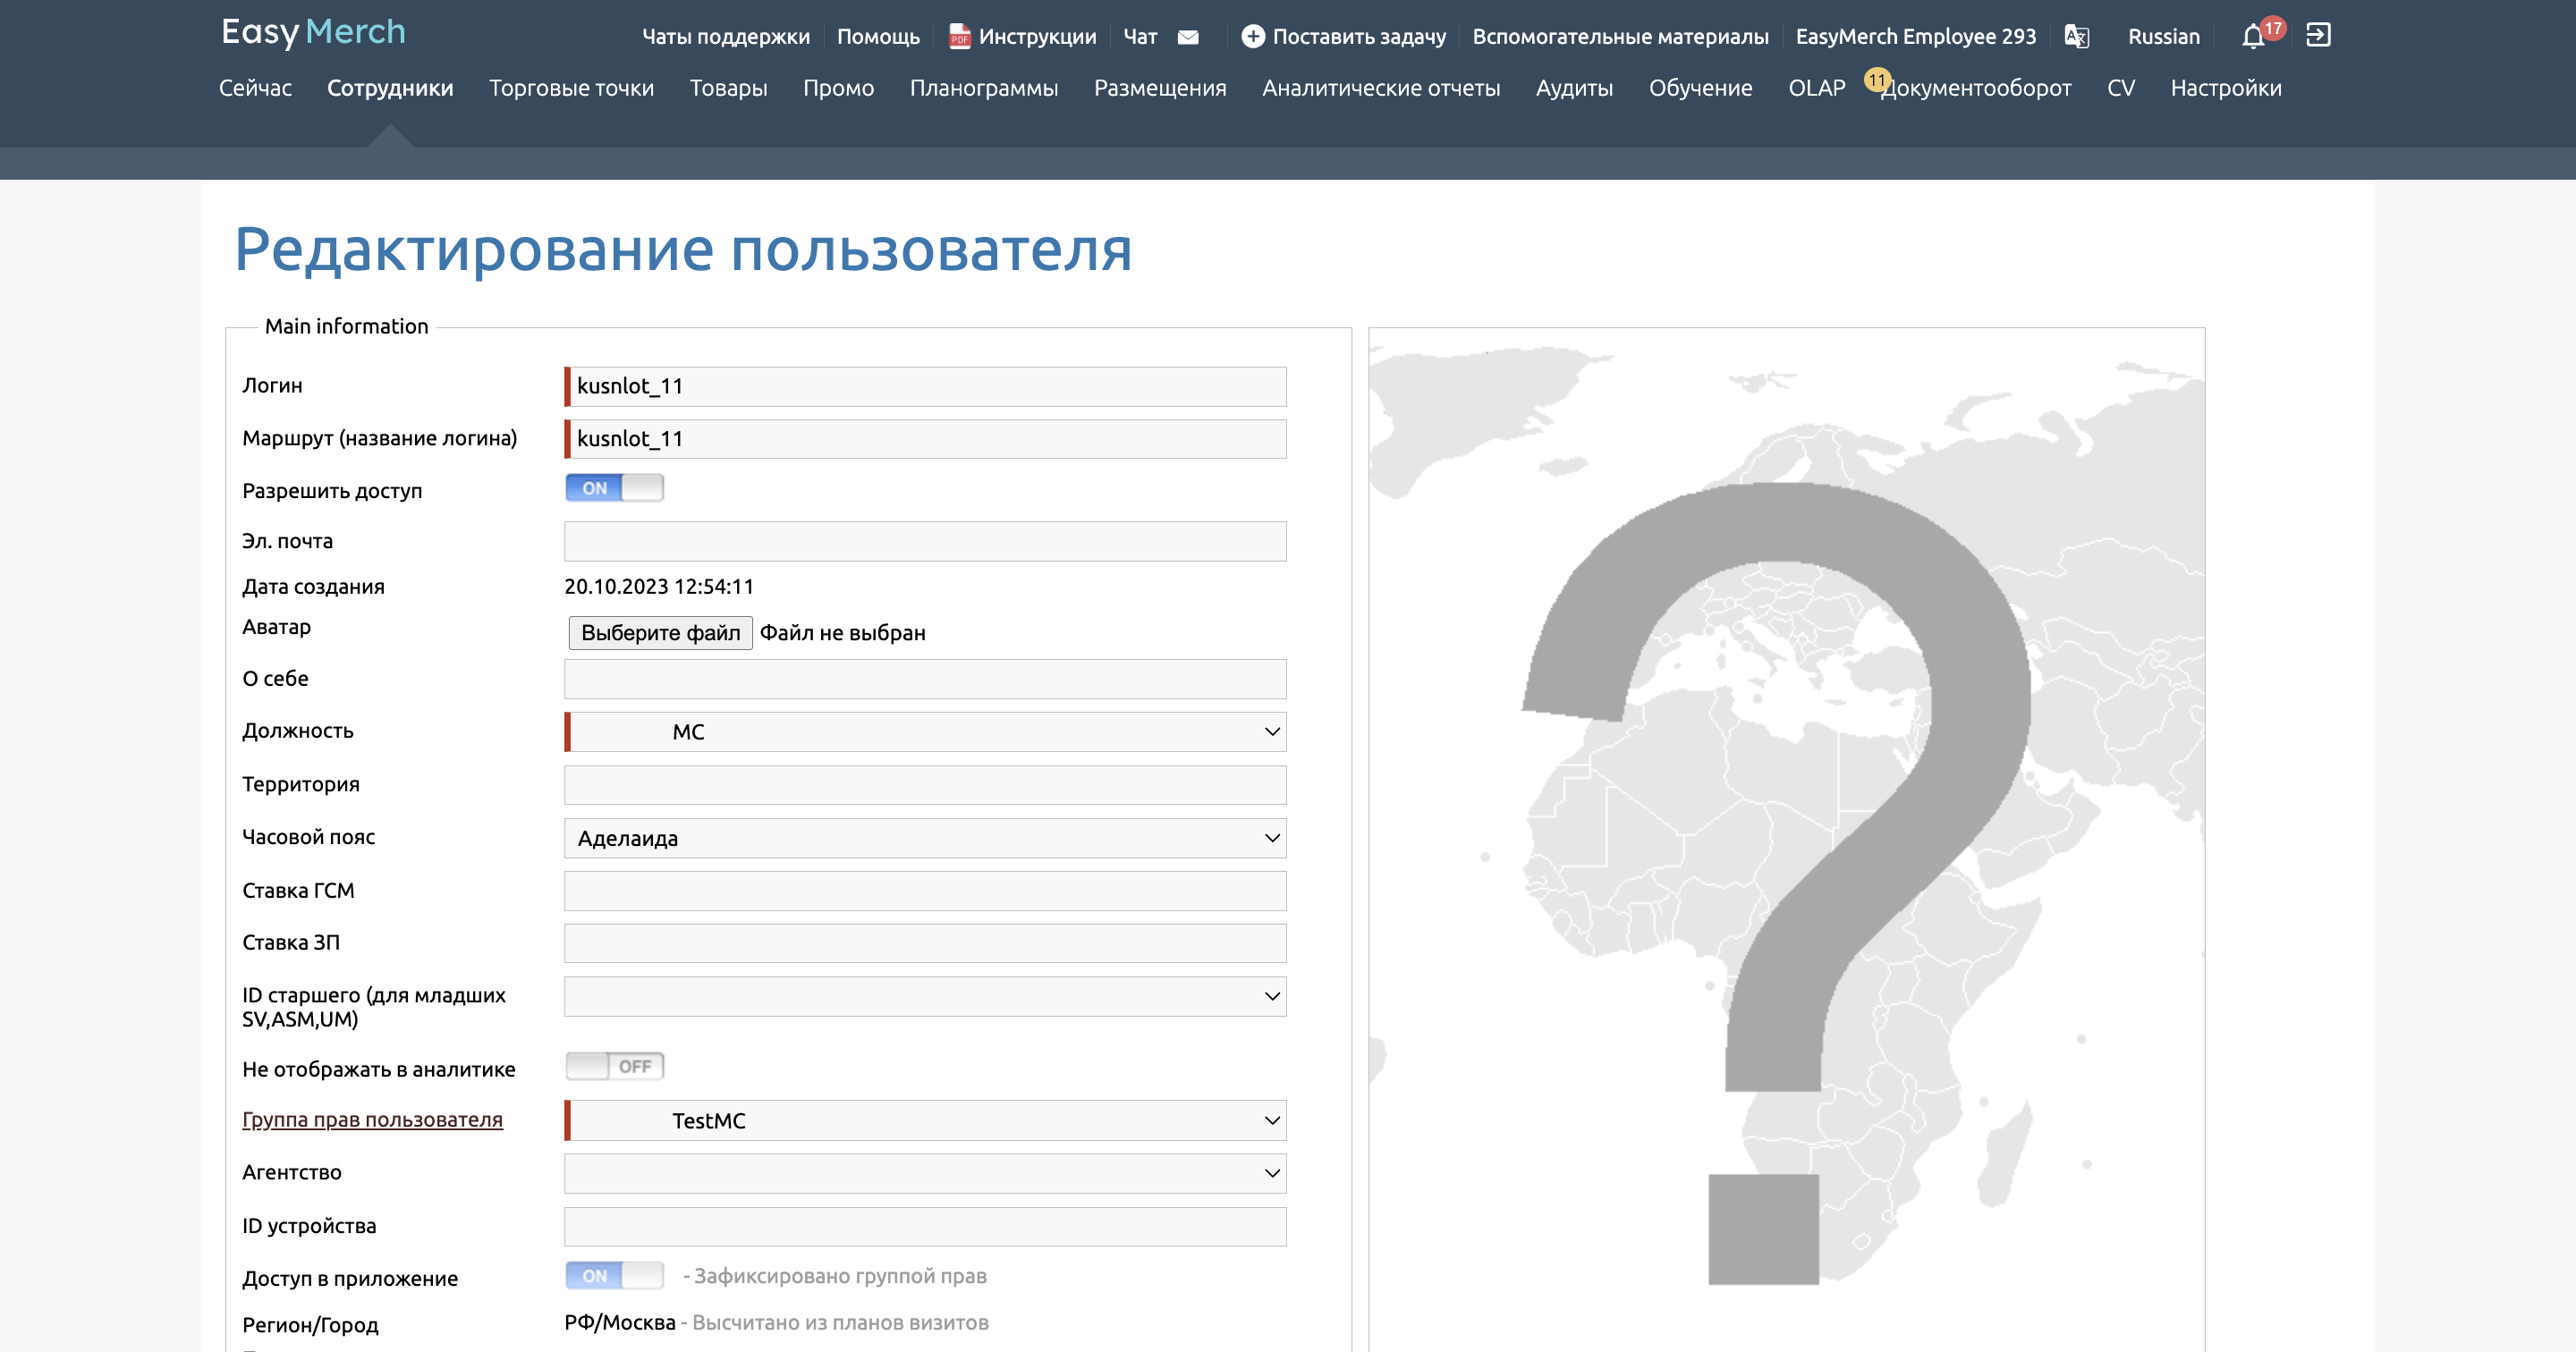Viewport: 2576px width, 1352px height.
Task: Open the notifications bell
Action: 2252,37
